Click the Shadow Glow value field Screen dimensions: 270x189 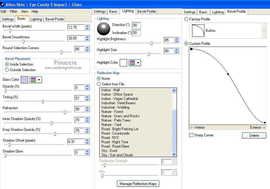coord(79,152)
